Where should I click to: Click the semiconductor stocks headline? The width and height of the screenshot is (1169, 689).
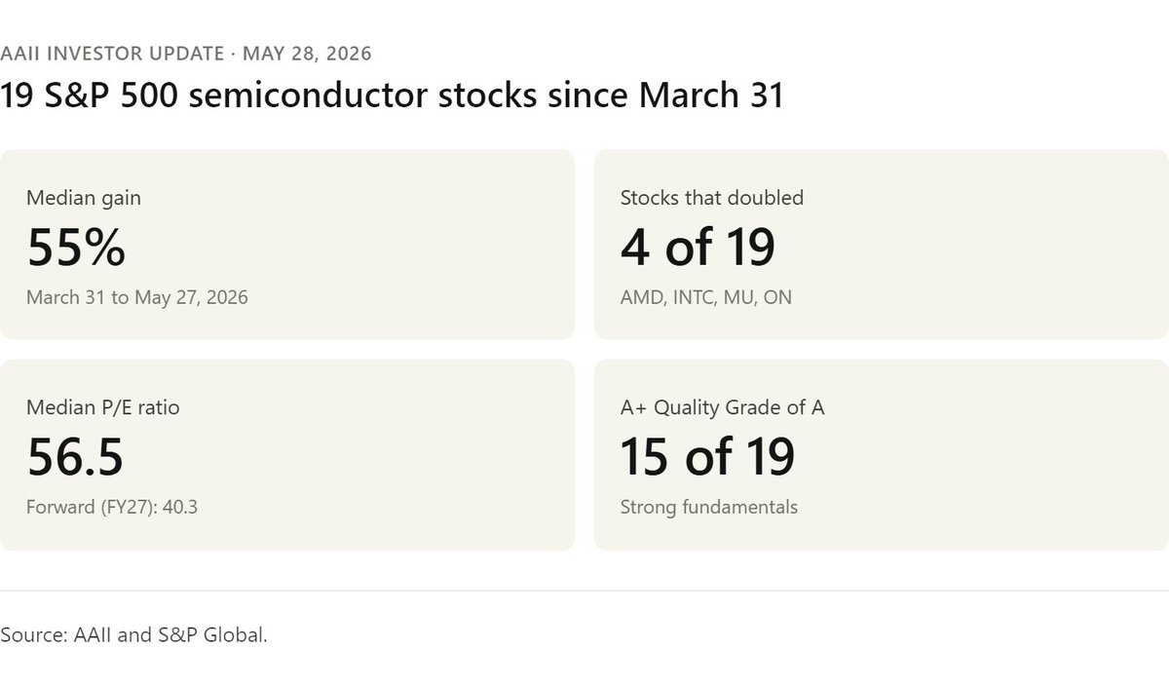pos(392,96)
